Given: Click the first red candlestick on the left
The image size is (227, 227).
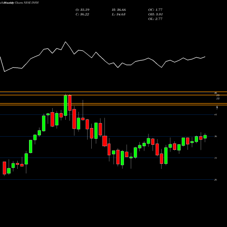Looking at the screenshot, I should 5,168.
